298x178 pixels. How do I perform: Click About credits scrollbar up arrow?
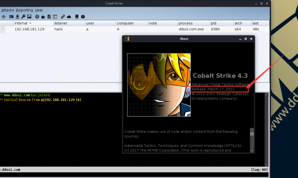252,130
